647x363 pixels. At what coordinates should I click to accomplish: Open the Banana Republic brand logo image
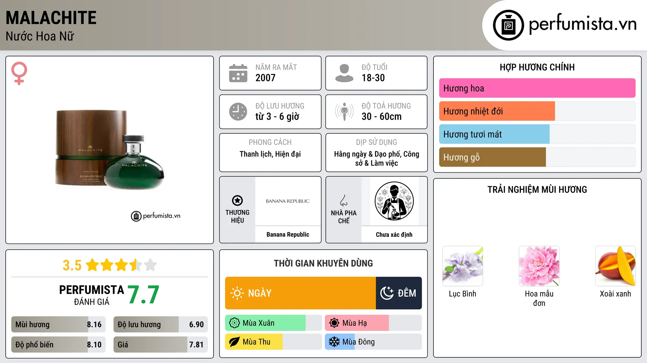click(288, 201)
